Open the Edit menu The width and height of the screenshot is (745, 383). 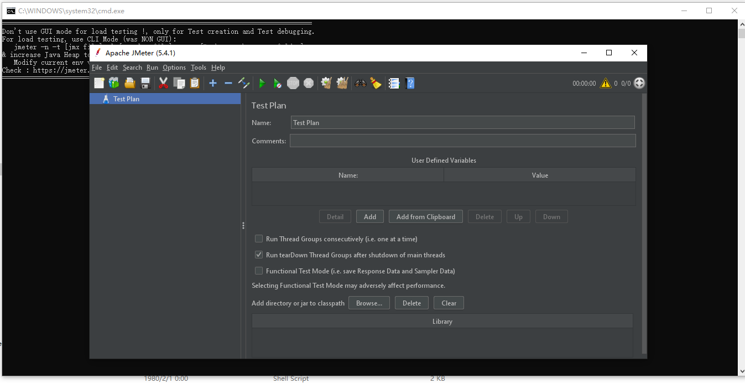[112, 68]
